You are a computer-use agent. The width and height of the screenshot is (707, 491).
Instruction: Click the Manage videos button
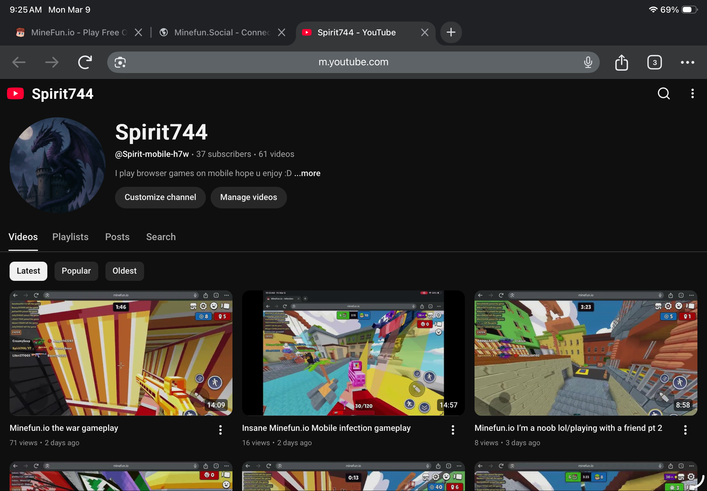coord(248,198)
